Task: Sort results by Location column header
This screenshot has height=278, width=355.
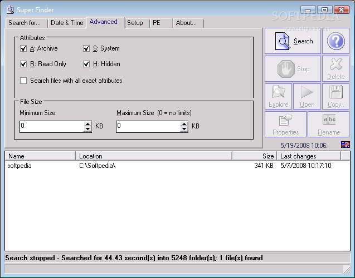Action: click(x=154, y=156)
